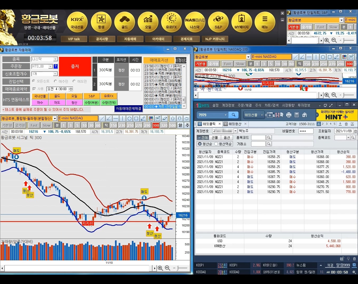Image resolution: width=358 pixels, height=284 pixels.
Task: Go to home icon in 1Q HTS toolbar
Action: tap(305, 115)
